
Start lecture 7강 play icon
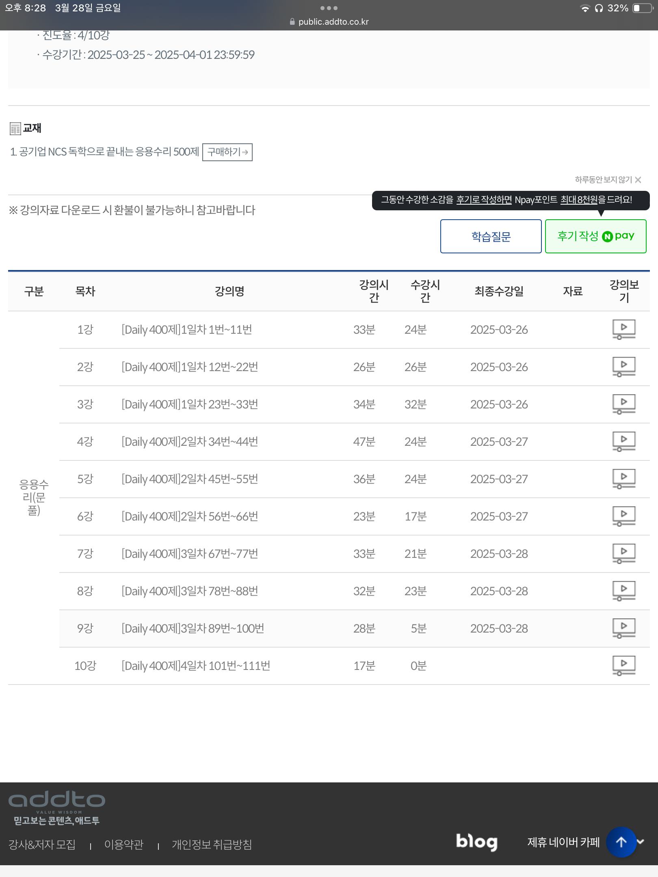tap(623, 553)
